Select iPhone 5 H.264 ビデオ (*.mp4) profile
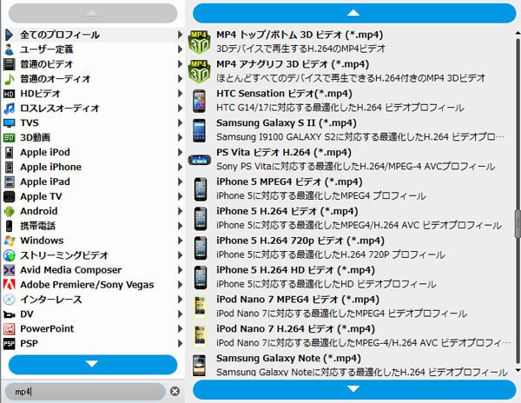This screenshot has height=403, width=521. [x=350, y=219]
